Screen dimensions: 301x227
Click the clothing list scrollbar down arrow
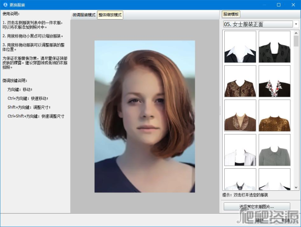click(296, 187)
